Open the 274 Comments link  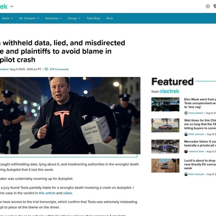(59, 69)
